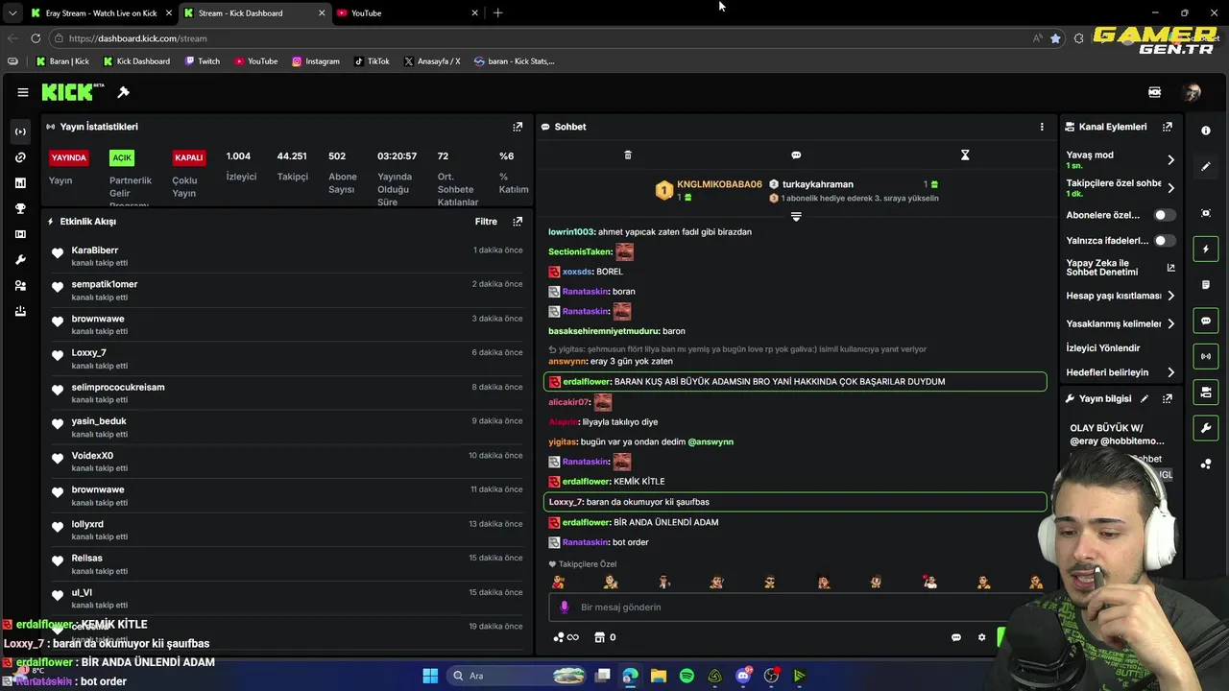Pop out the Kanal Eylemleri panel

point(1168,127)
